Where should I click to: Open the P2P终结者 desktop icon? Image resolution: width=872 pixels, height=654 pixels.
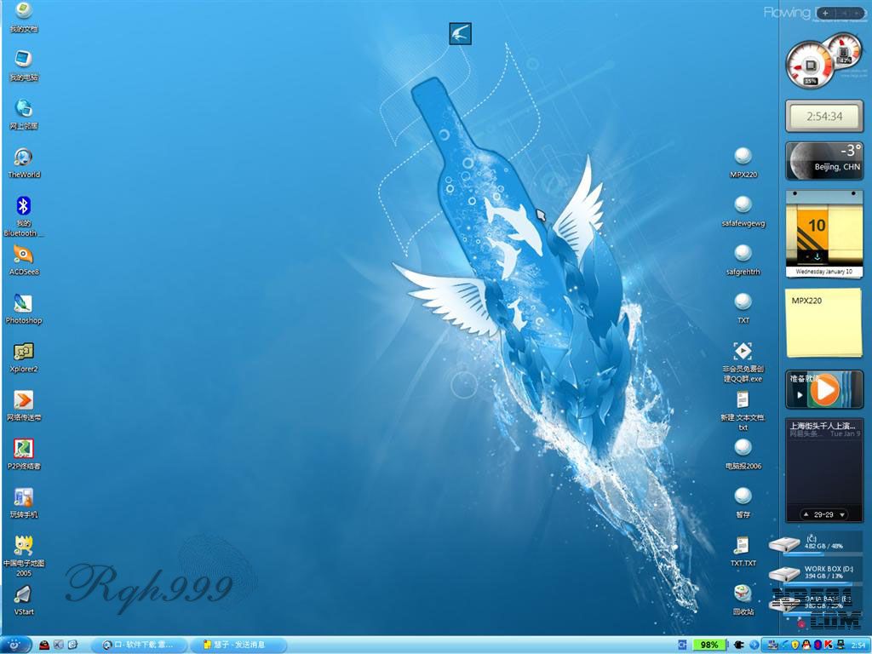(23, 450)
